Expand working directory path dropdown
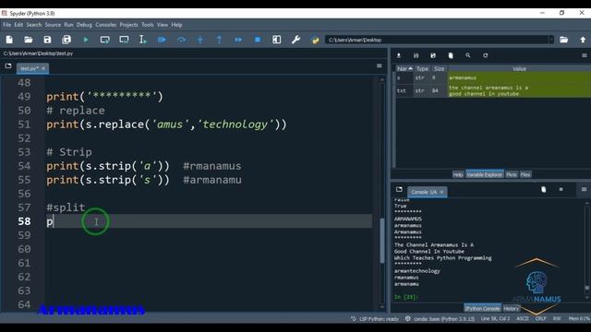The height and width of the screenshot is (332, 591). pos(551,40)
